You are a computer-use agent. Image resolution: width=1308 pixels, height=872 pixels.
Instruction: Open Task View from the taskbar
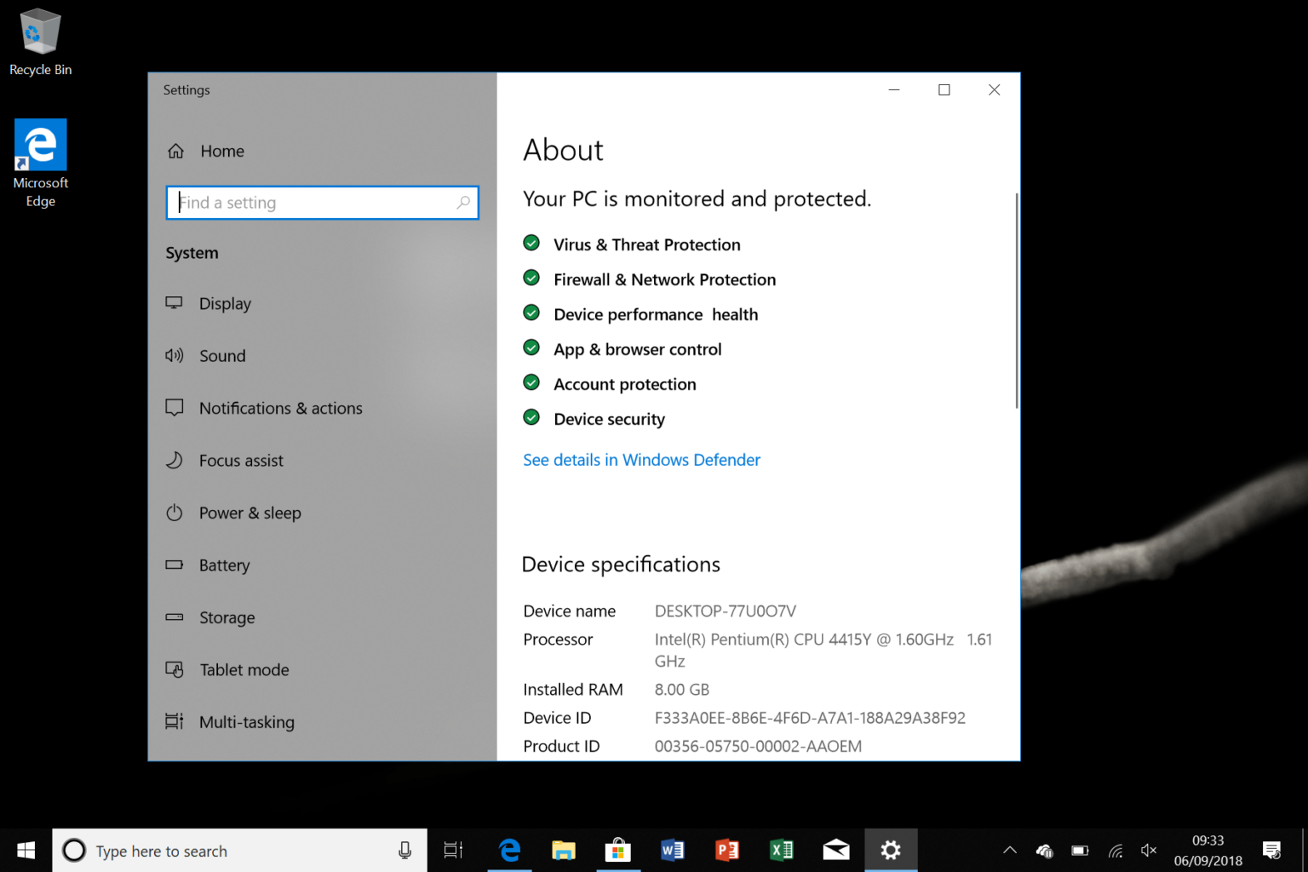[453, 850]
